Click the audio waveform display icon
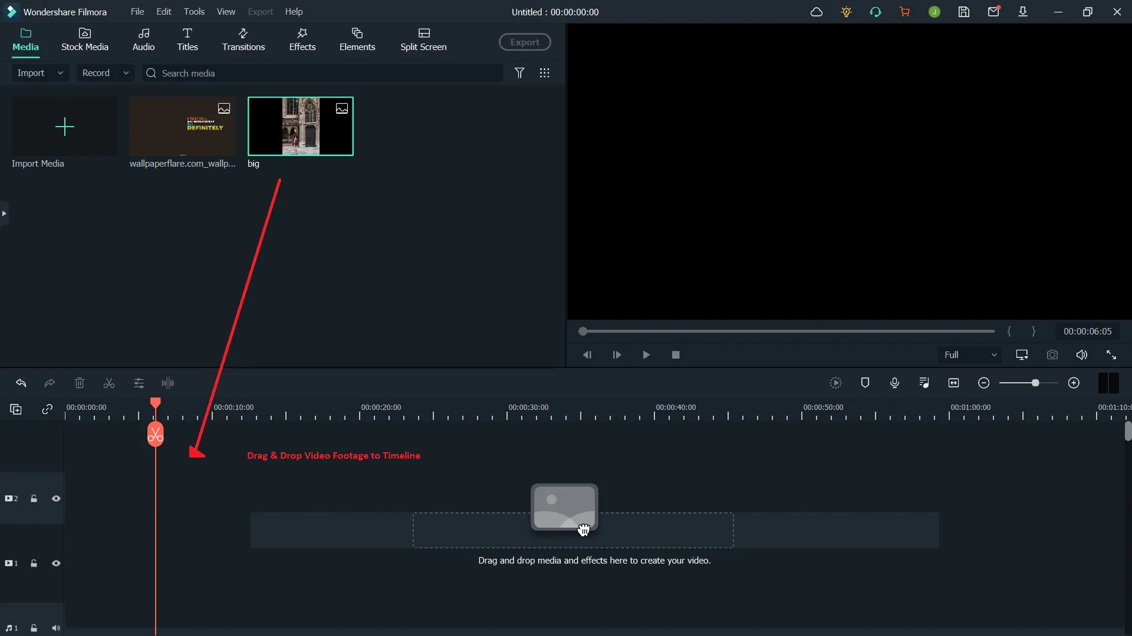Screen dimensions: 1132x636 click(x=168, y=382)
